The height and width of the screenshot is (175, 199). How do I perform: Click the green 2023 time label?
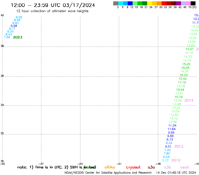pyautogui.click(x=18, y=37)
